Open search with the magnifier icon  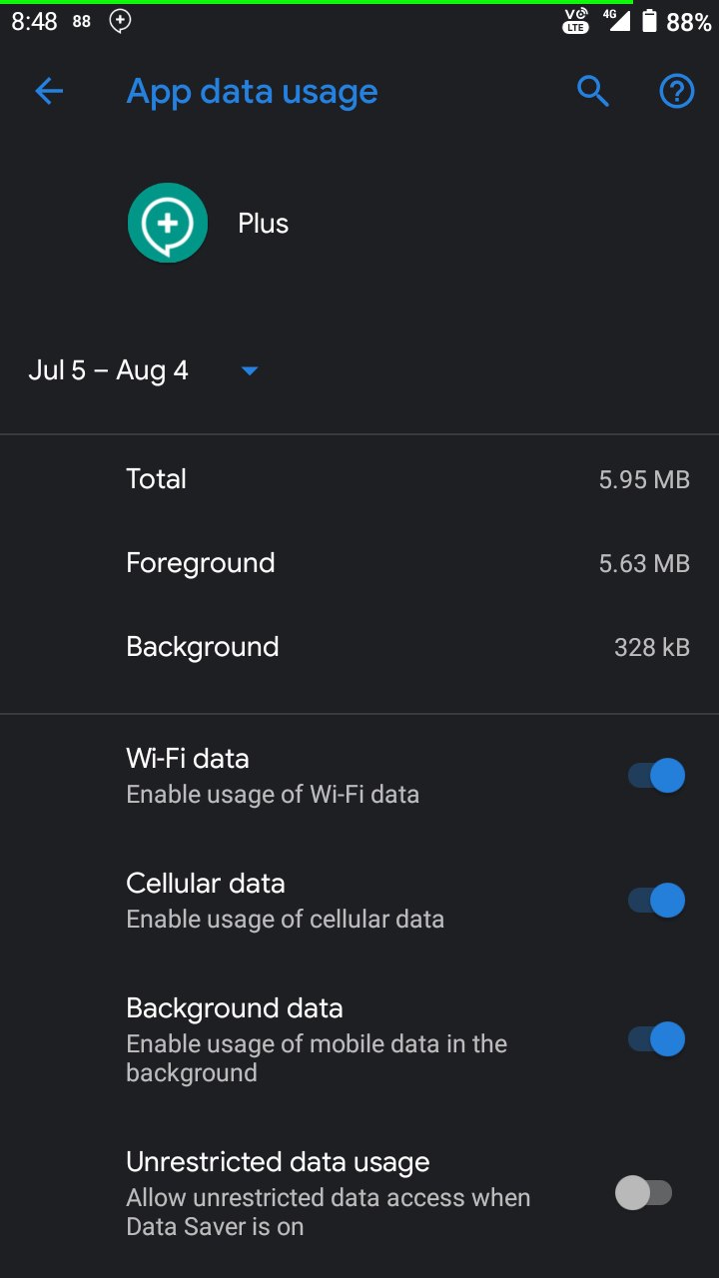593,92
